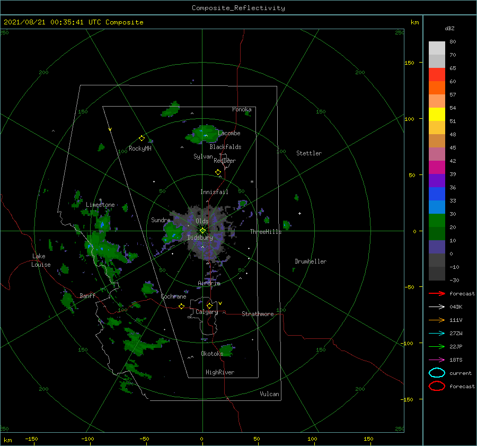
Task: Click the bright yellow swatch in dBZ scale
Action: click(437, 114)
